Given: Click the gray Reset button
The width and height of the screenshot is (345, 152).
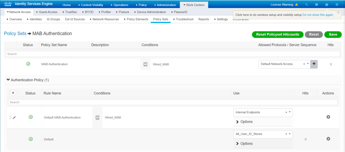Looking at the screenshot, I should 314,35.
